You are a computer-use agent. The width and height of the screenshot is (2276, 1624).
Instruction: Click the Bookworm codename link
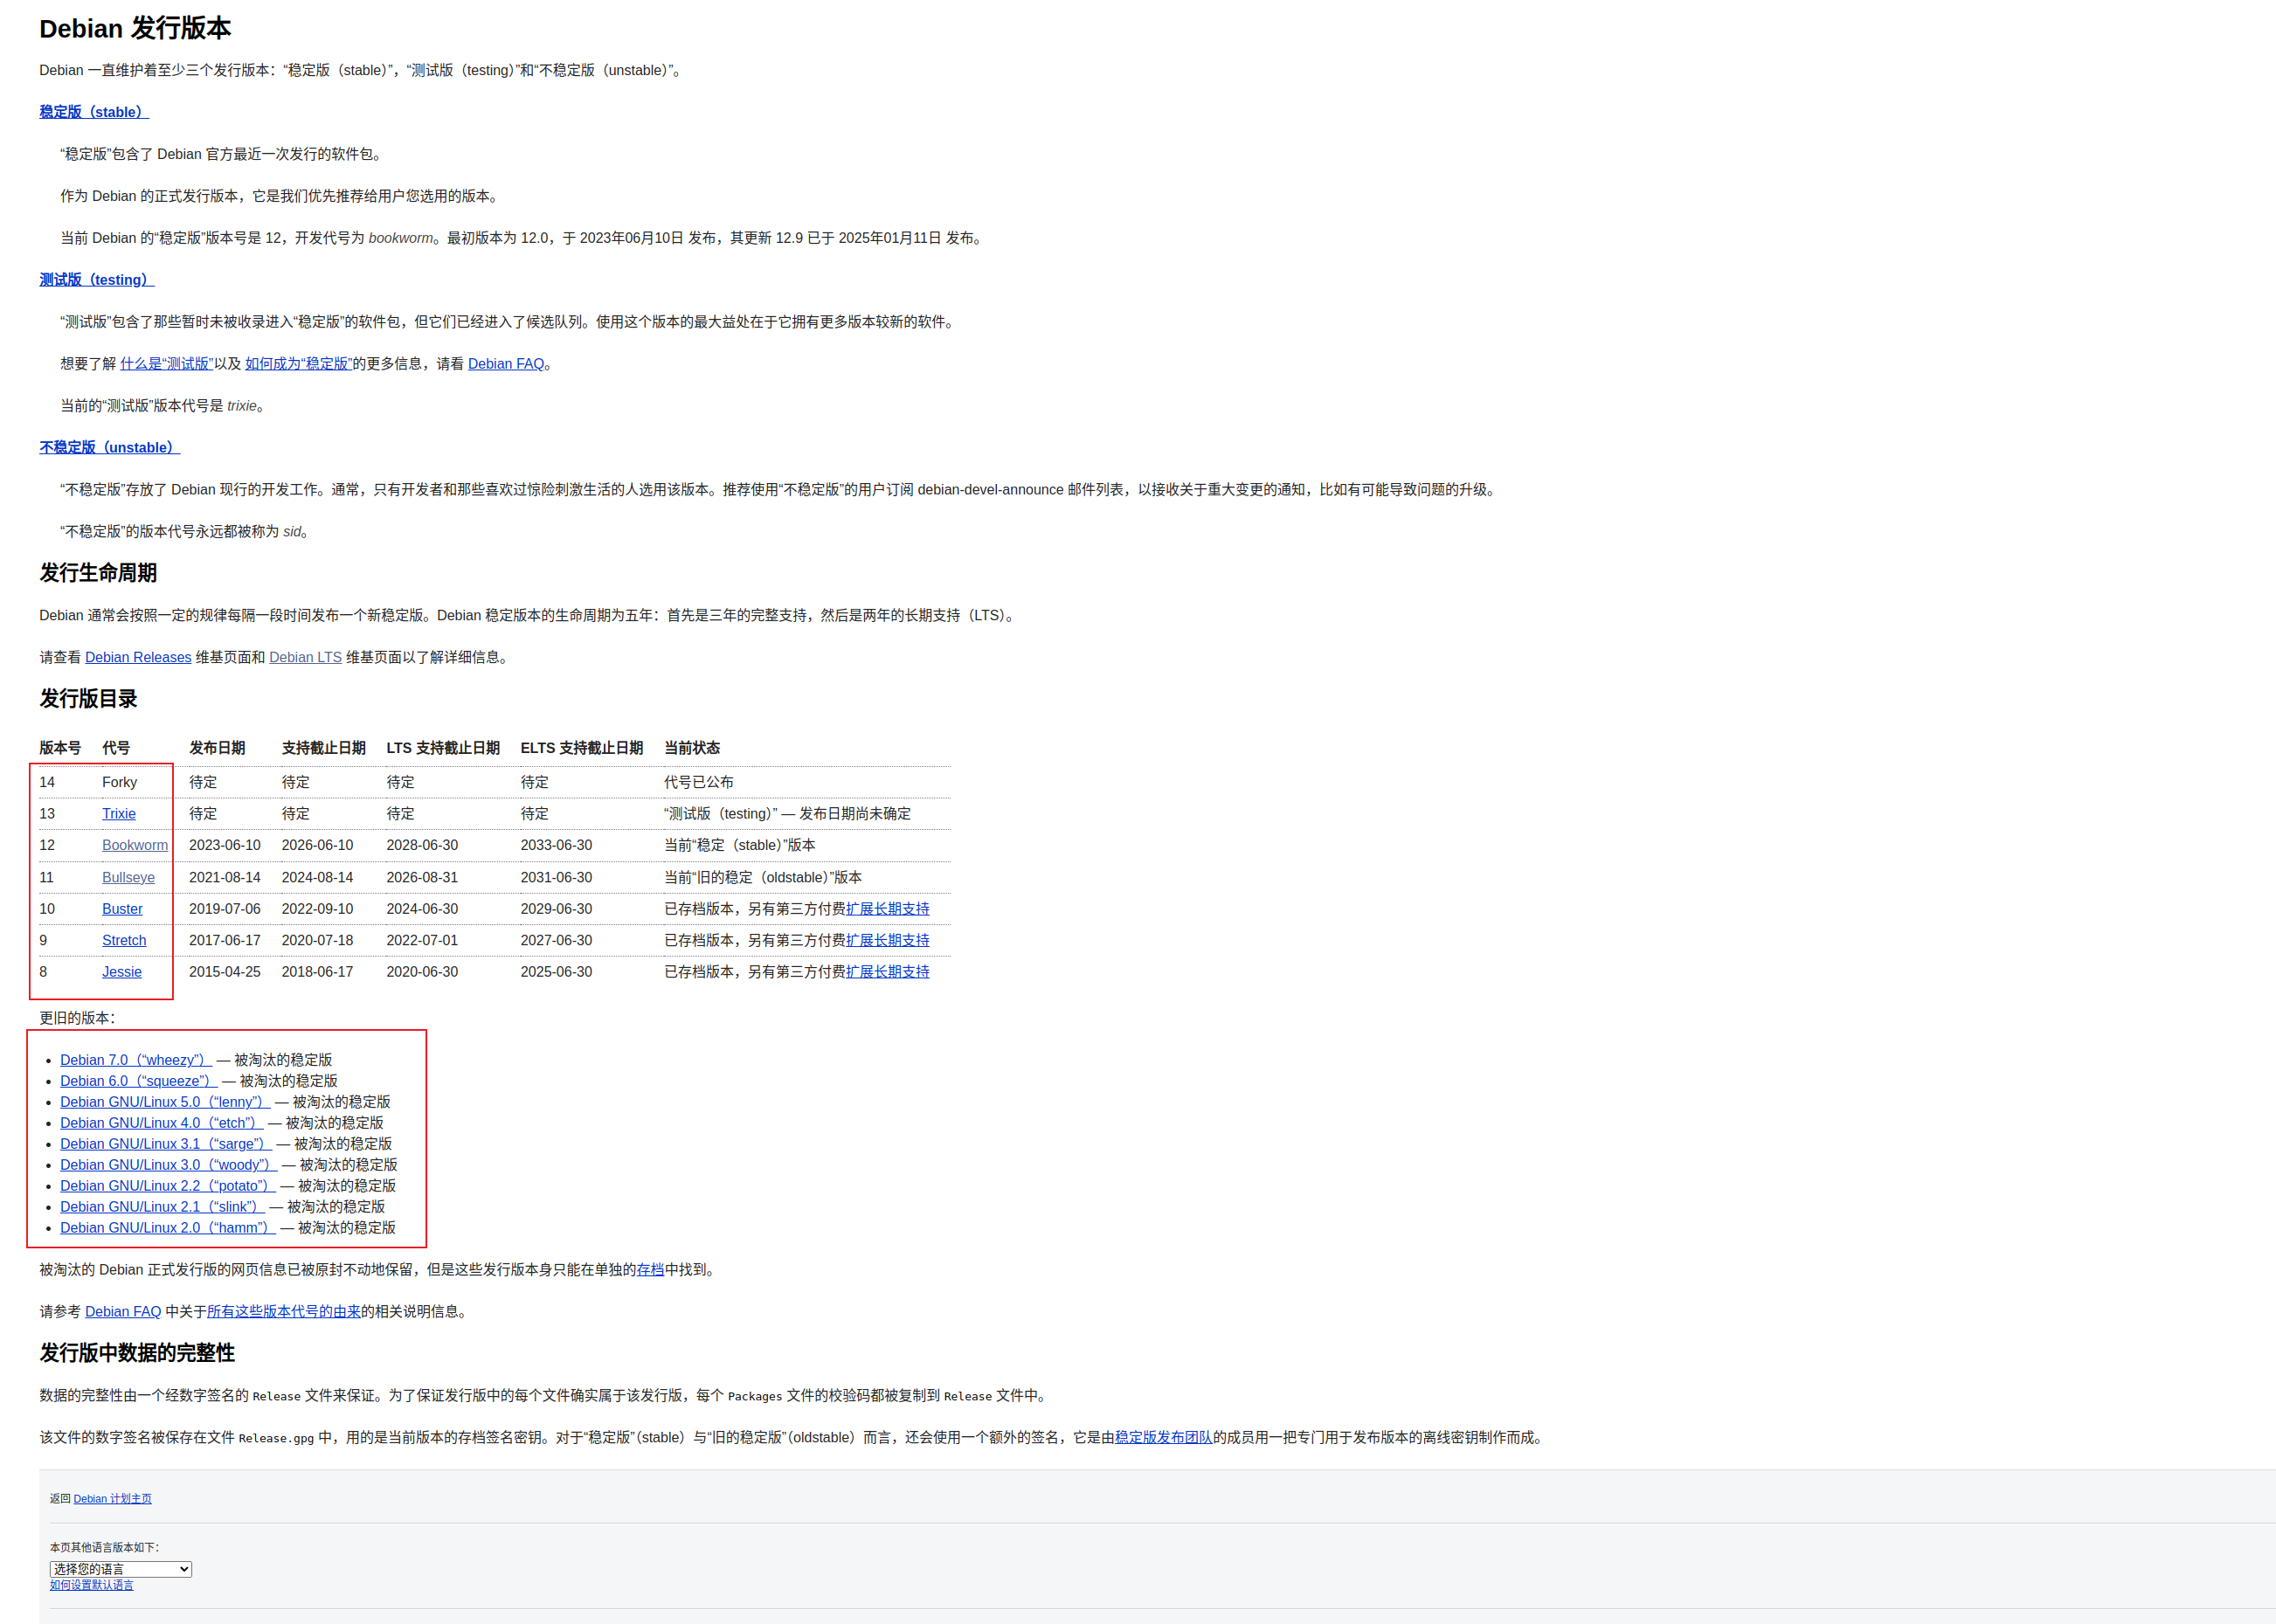point(135,845)
